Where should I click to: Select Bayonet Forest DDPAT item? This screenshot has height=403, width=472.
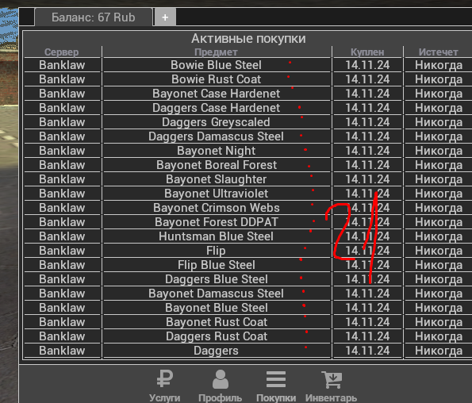pos(216,222)
